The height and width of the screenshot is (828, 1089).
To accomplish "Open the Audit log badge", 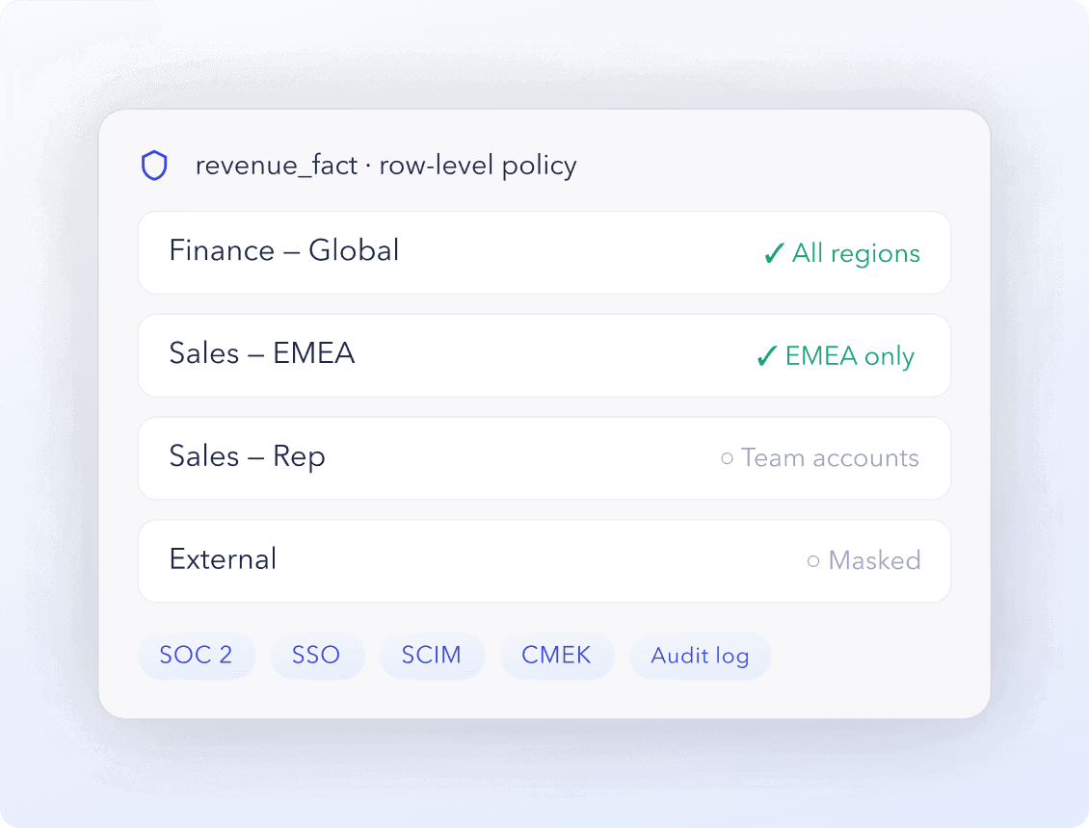I will (700, 656).
